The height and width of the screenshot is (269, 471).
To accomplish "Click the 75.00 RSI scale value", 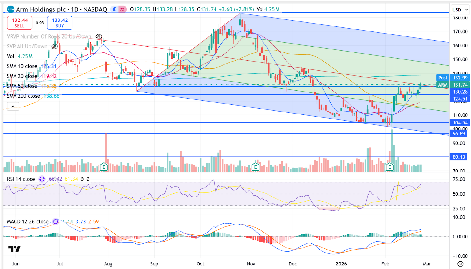I will pos(459,179).
